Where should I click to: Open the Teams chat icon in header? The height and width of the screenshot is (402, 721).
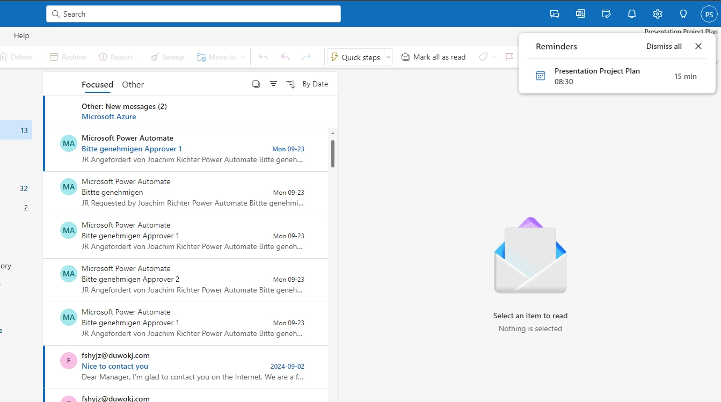click(555, 14)
